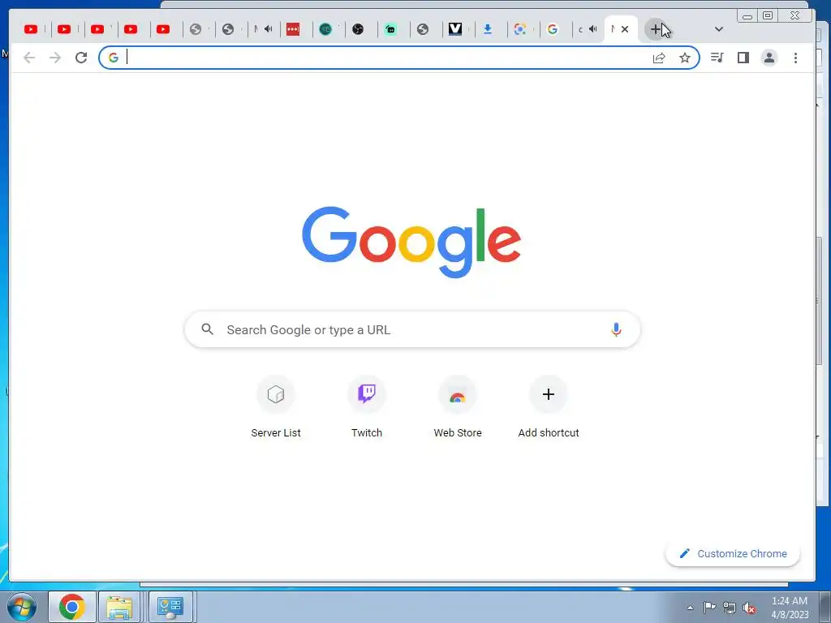Click the magnifier icon in search box
The image size is (831, 623).
(207, 329)
